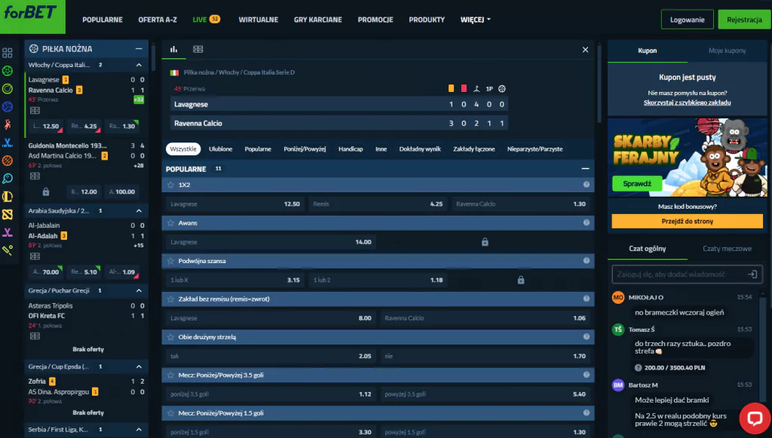The width and height of the screenshot is (772, 438).
Task: Open the Moje kupony tab
Action: point(727,51)
